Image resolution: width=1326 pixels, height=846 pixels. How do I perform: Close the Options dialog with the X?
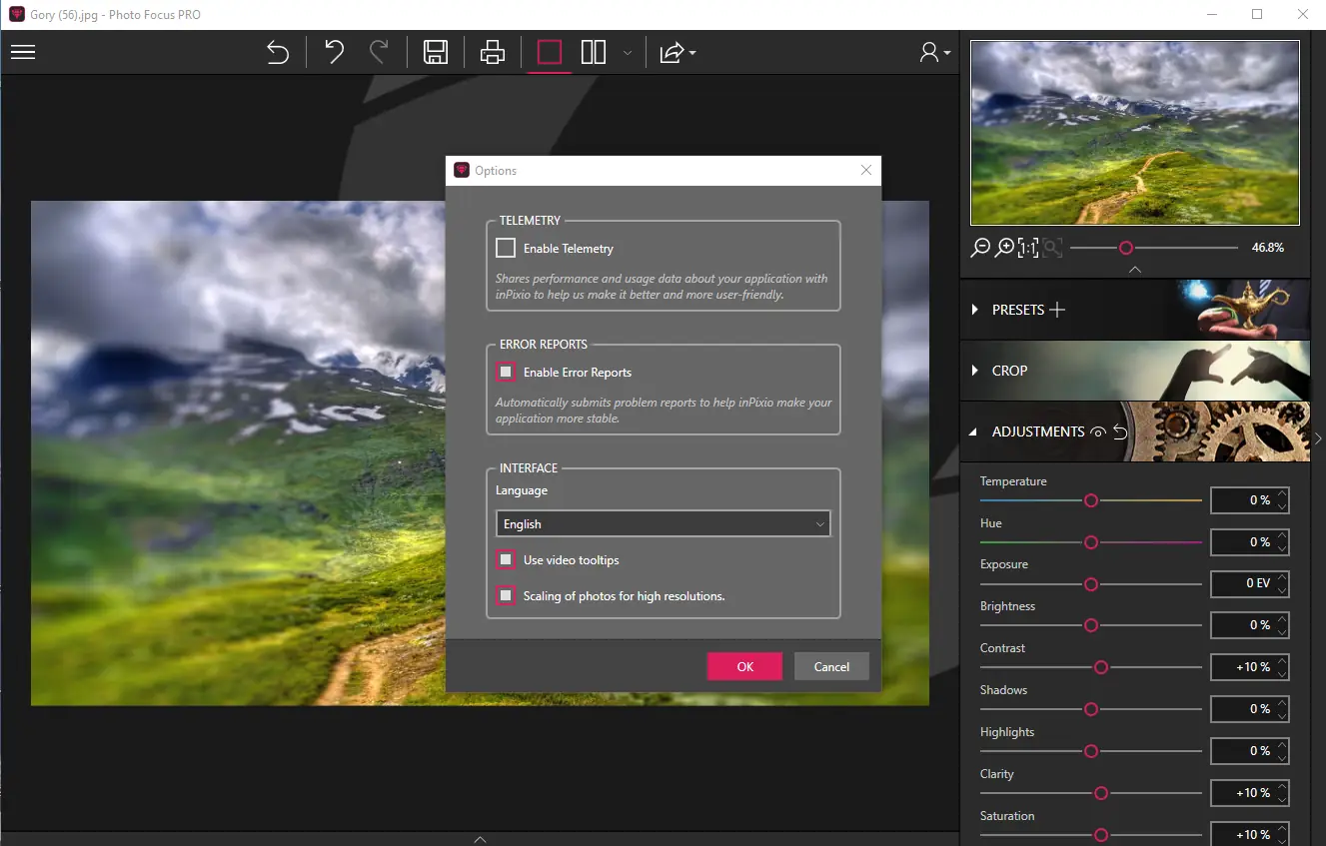tap(866, 171)
